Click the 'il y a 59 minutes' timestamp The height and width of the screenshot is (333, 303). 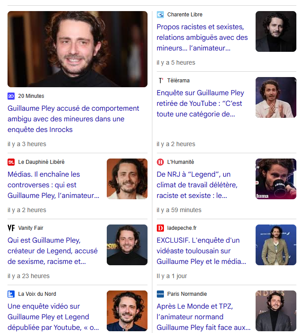click(x=179, y=210)
